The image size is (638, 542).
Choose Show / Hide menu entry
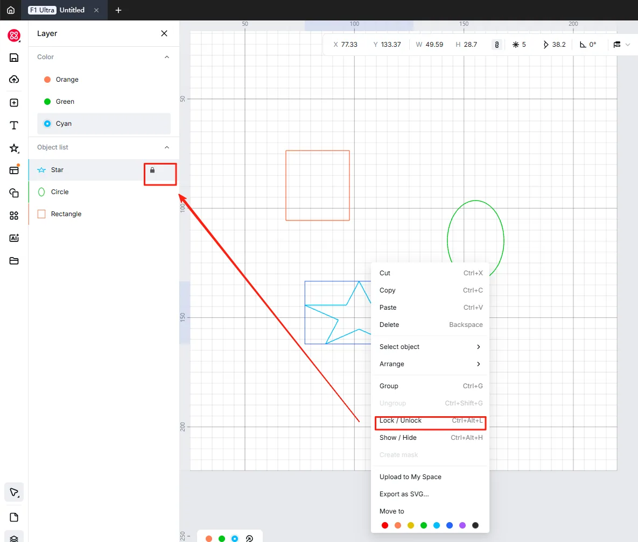click(x=431, y=438)
